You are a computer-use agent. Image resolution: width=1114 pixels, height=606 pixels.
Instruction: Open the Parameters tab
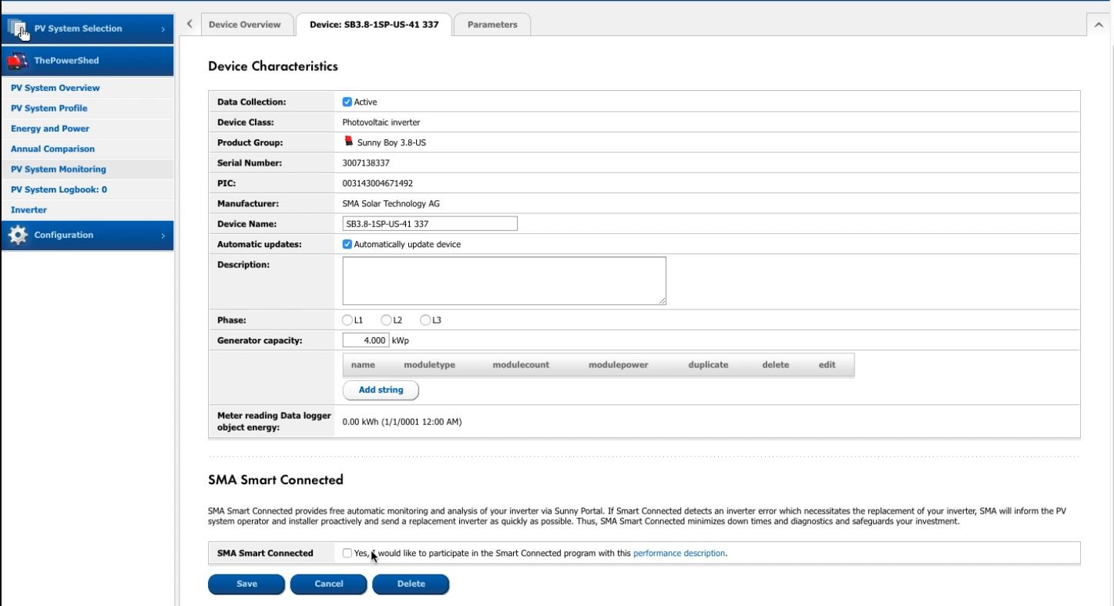click(492, 25)
